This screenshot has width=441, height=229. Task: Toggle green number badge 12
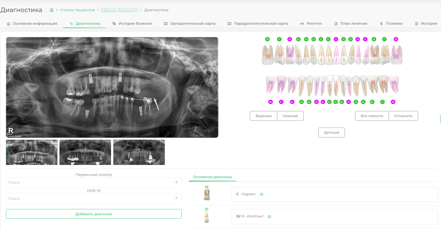pos(321,39)
